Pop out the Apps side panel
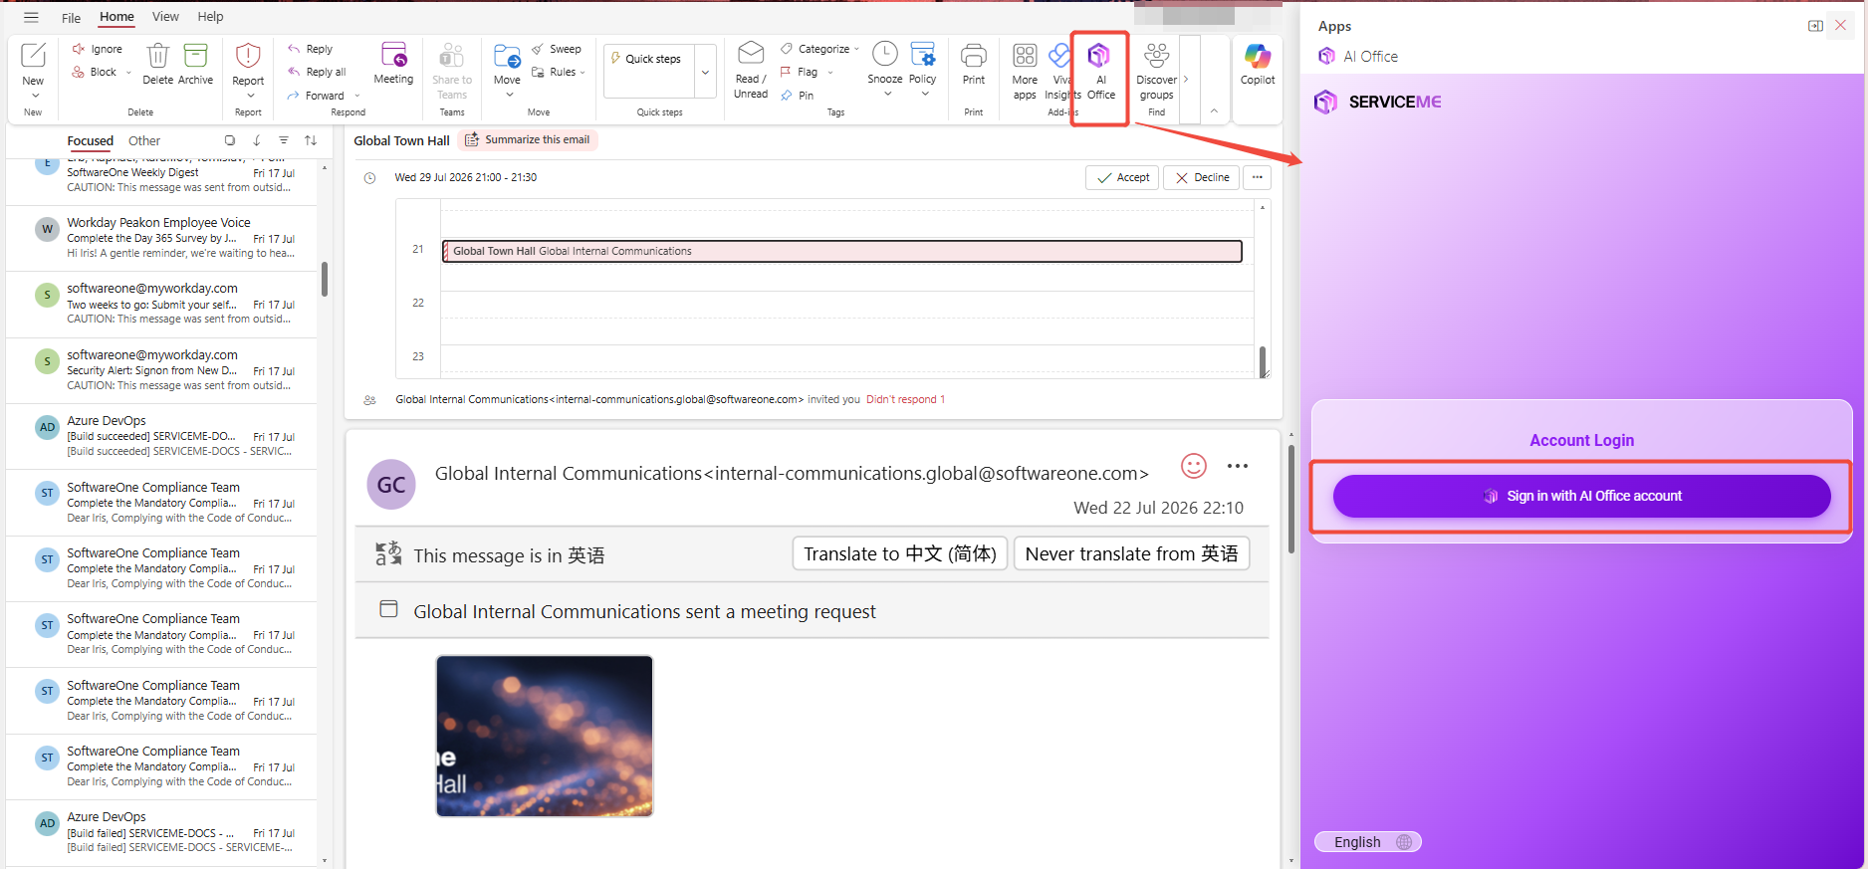 point(1815,26)
